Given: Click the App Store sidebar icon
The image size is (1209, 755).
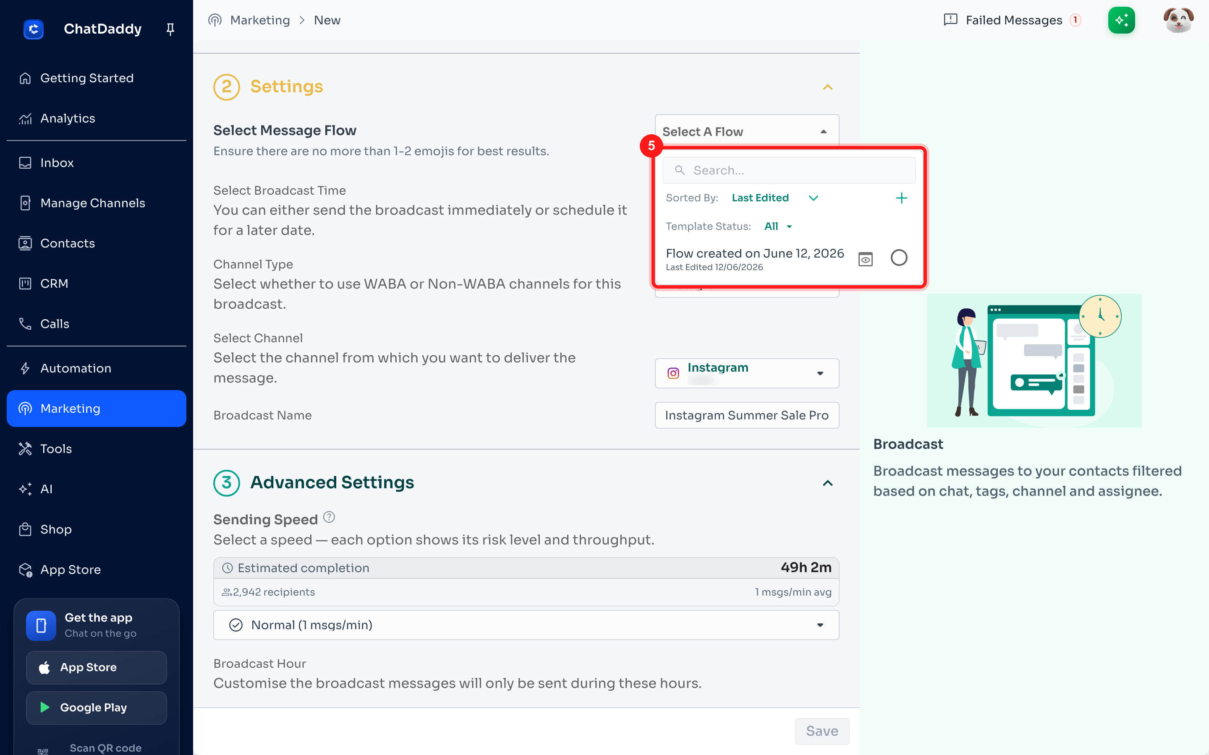Looking at the screenshot, I should point(25,570).
